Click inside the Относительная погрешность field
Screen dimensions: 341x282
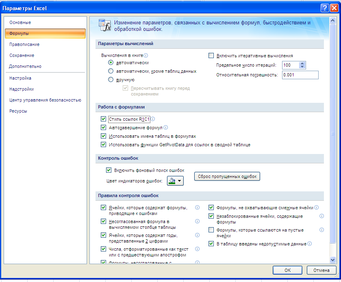pos(300,75)
